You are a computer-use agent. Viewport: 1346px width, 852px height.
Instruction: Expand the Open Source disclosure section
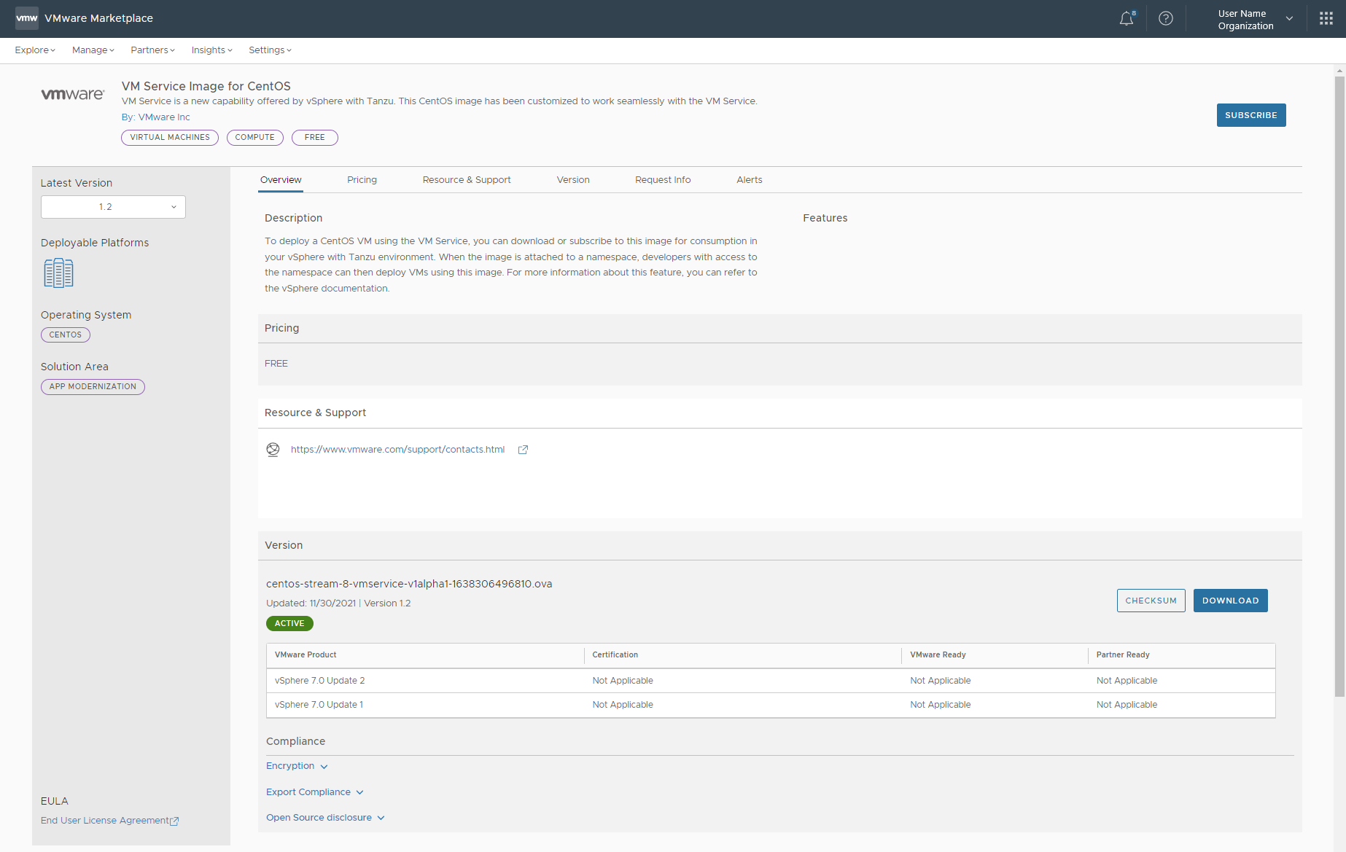[x=325, y=818]
